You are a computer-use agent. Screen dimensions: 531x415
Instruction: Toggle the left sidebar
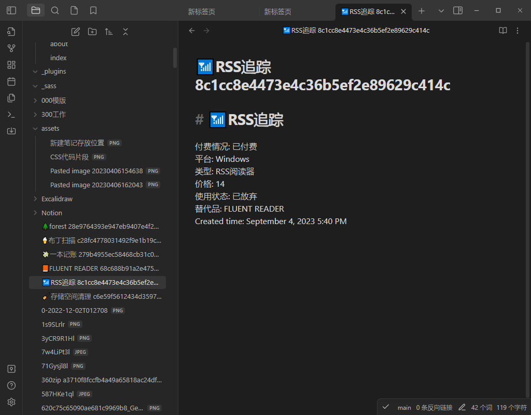pyautogui.click(x=11, y=10)
